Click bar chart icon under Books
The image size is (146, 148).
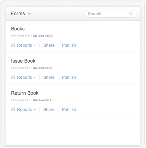tap(13, 45)
